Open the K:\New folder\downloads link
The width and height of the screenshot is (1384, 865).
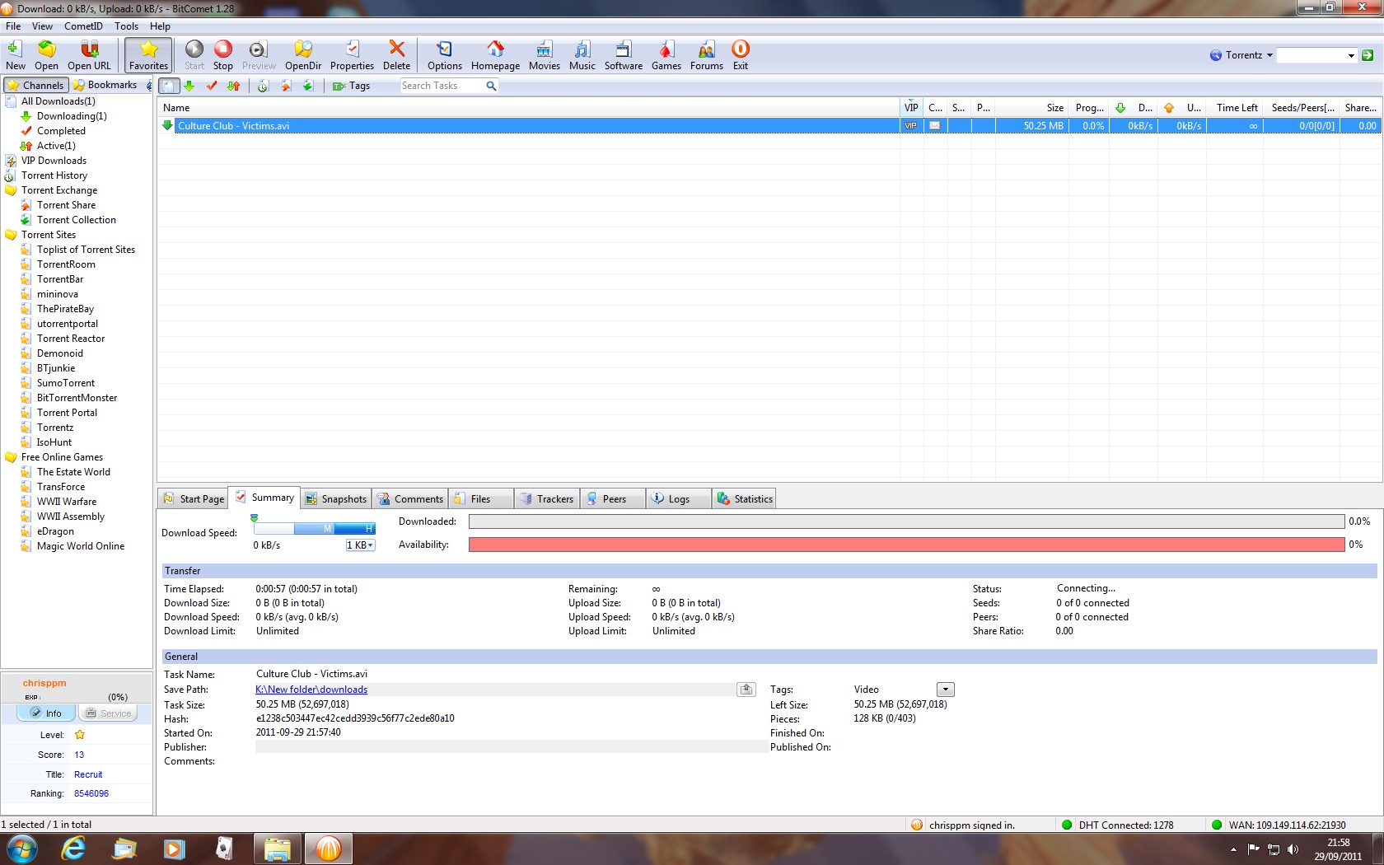tap(311, 690)
